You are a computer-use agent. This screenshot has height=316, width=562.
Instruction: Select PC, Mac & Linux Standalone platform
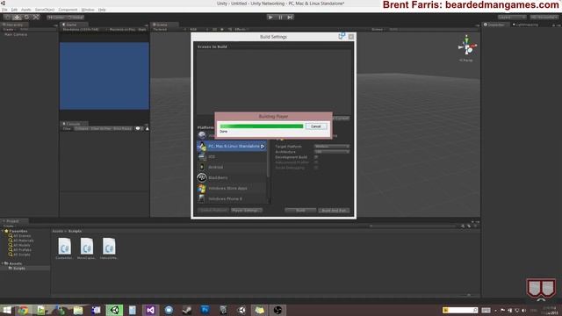point(232,147)
